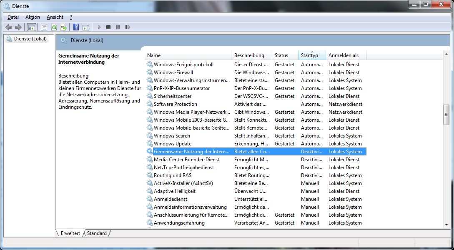Select Anschlussumleitung für Remote service

pyautogui.click(x=191, y=215)
